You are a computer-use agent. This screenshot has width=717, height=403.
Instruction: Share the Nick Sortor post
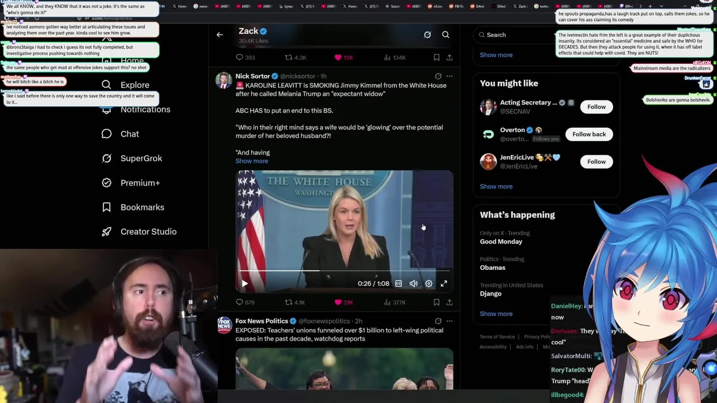(449, 302)
